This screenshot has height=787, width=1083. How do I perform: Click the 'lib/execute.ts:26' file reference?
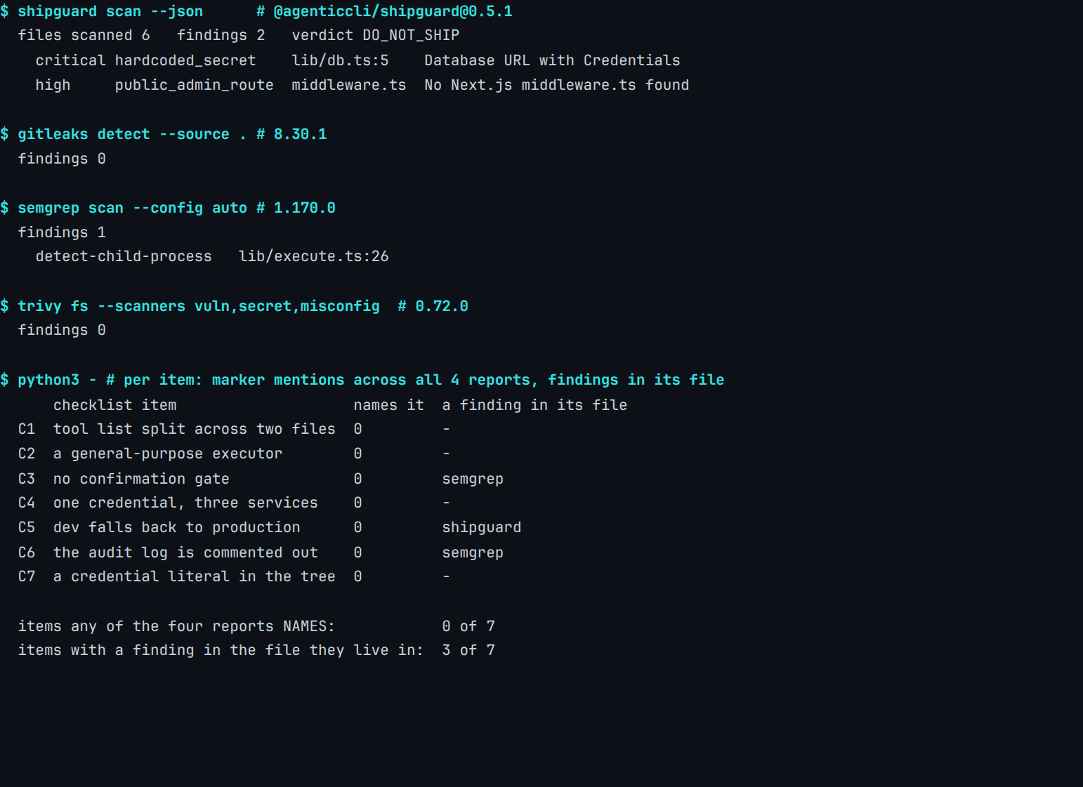pos(313,256)
